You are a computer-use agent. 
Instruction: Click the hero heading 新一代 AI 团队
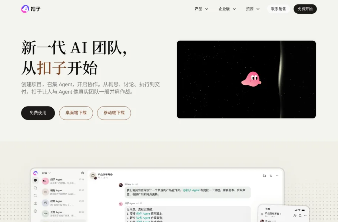click(x=74, y=48)
